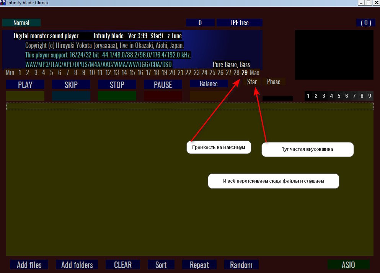
Task: Choose volume step 27
Action: [228, 72]
